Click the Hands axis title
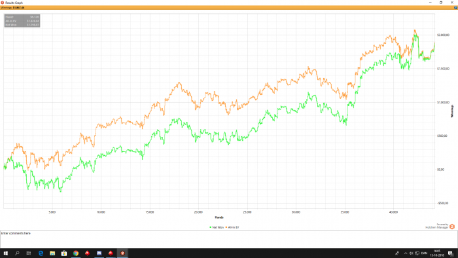458x258 pixels. click(x=219, y=217)
